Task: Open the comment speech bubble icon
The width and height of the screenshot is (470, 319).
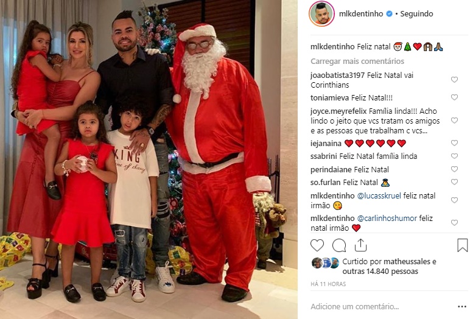Action: pos(339,245)
